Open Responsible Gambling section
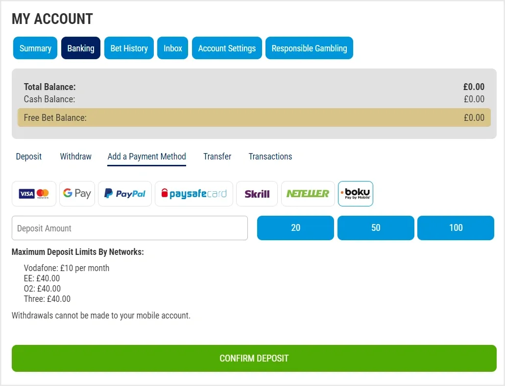This screenshot has height=386, width=505. pyautogui.click(x=309, y=48)
